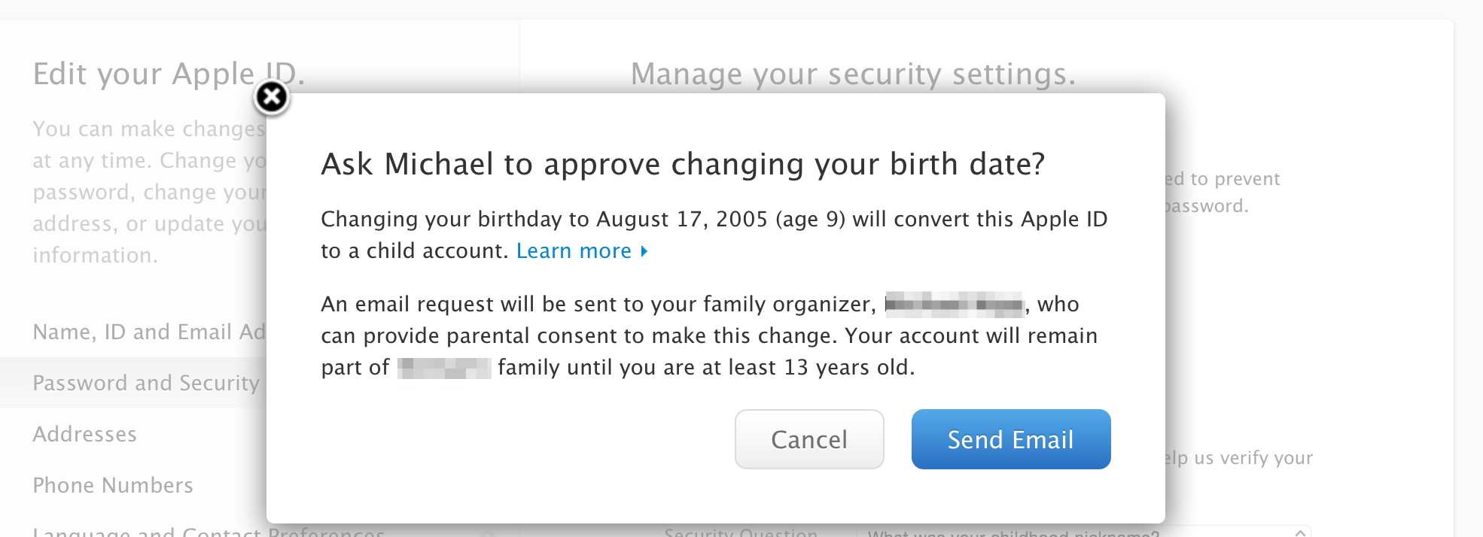Click 'Manage your security settings.' heading
This screenshot has height=537, width=1483.
click(x=853, y=74)
